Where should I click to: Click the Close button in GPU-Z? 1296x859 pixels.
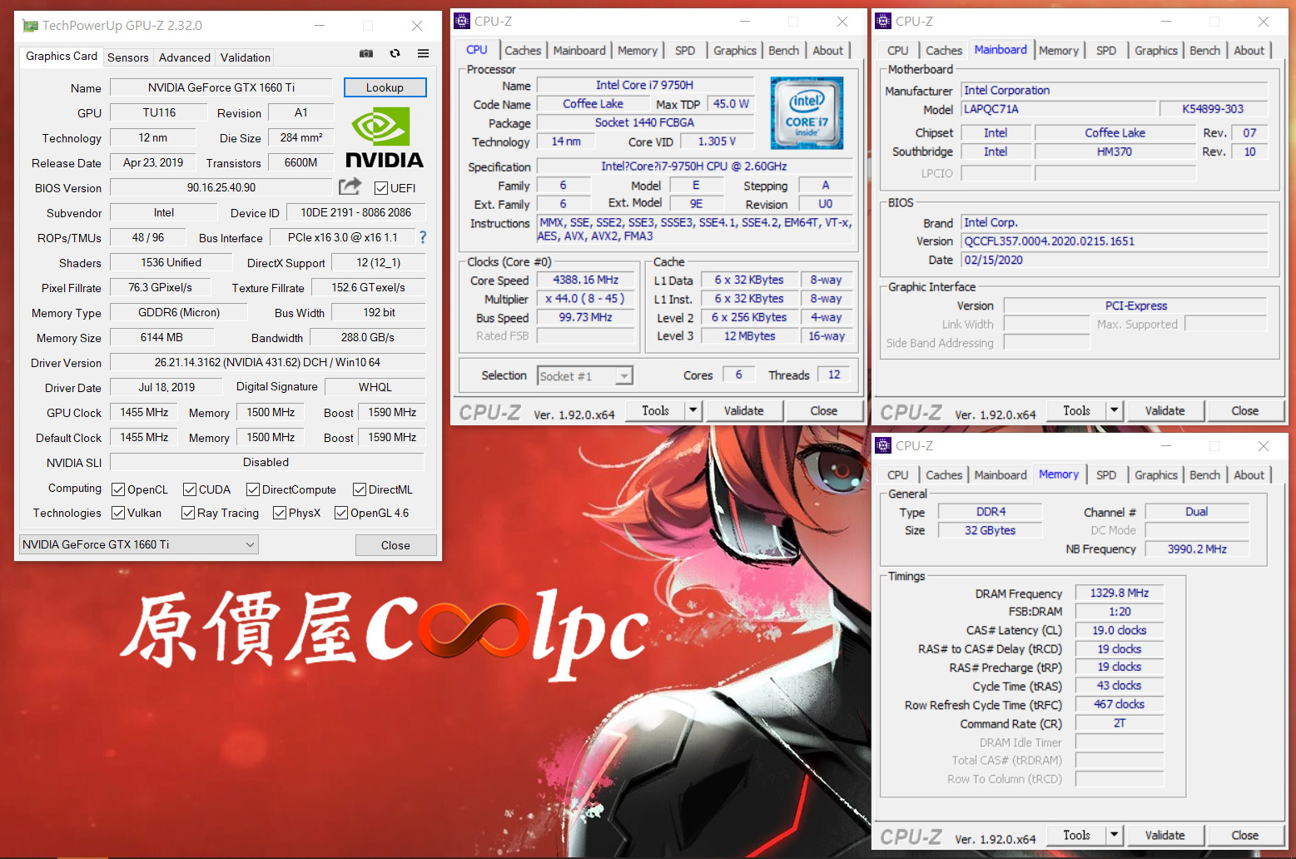[395, 545]
